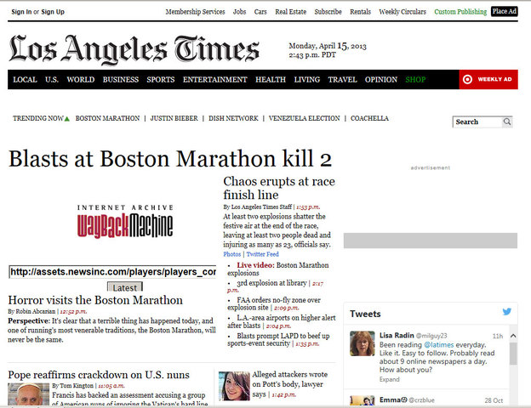Click the DISH NETWORK trending topic
The height and width of the screenshot is (408, 531).
pos(233,118)
